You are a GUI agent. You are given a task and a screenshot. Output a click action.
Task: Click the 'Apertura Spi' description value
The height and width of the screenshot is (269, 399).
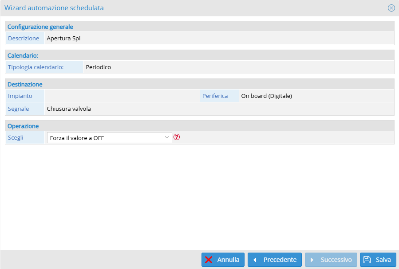63,39
